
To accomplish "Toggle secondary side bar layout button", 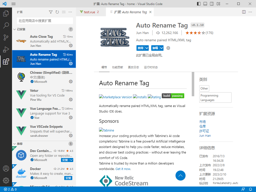I will point(212,4).
